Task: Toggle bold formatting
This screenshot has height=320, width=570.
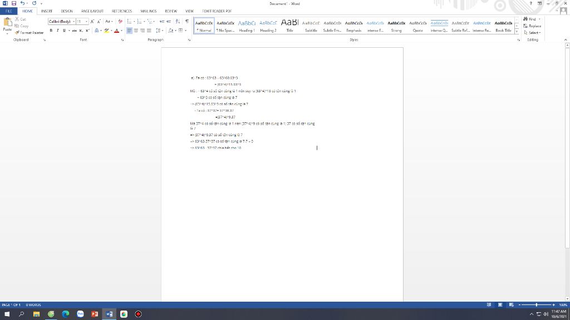Action: pos(51,31)
